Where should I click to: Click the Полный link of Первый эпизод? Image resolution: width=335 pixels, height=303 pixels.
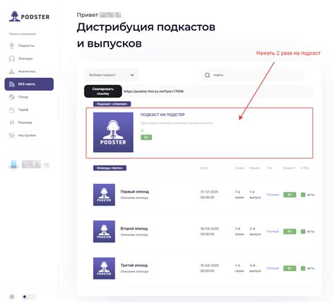point(273,195)
